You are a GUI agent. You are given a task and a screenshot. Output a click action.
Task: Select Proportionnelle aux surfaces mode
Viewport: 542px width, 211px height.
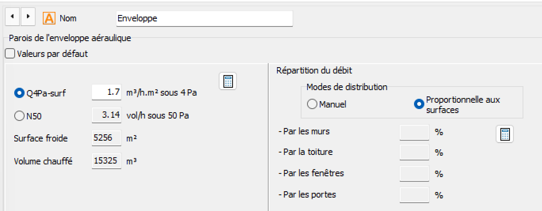(x=419, y=105)
